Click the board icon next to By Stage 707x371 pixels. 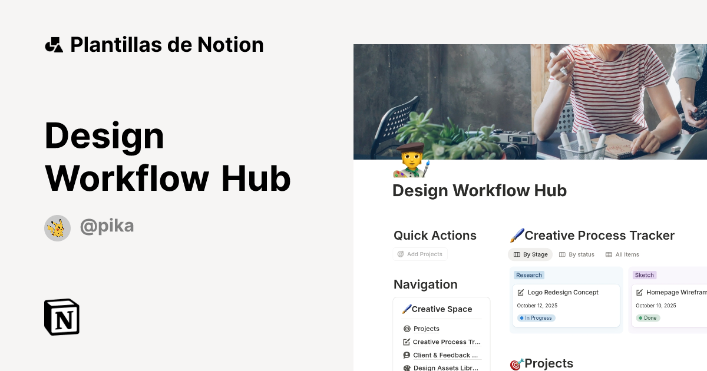(517, 254)
